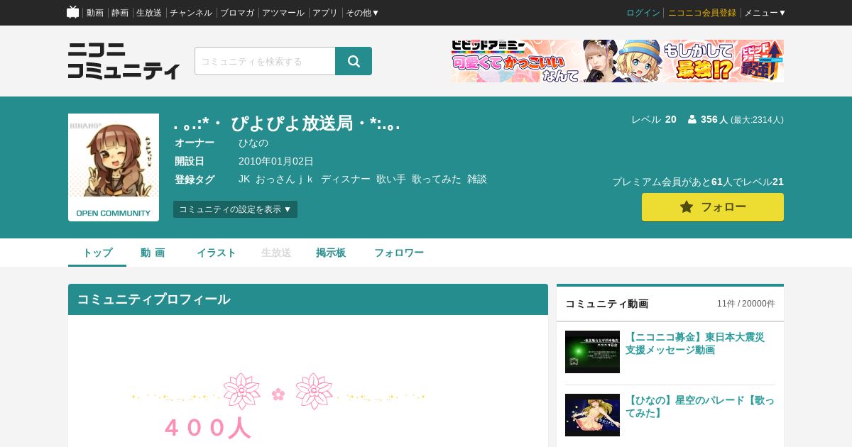Screen dimensions: 852x447
Task: Select the トップ tab
Action: click(97, 253)
